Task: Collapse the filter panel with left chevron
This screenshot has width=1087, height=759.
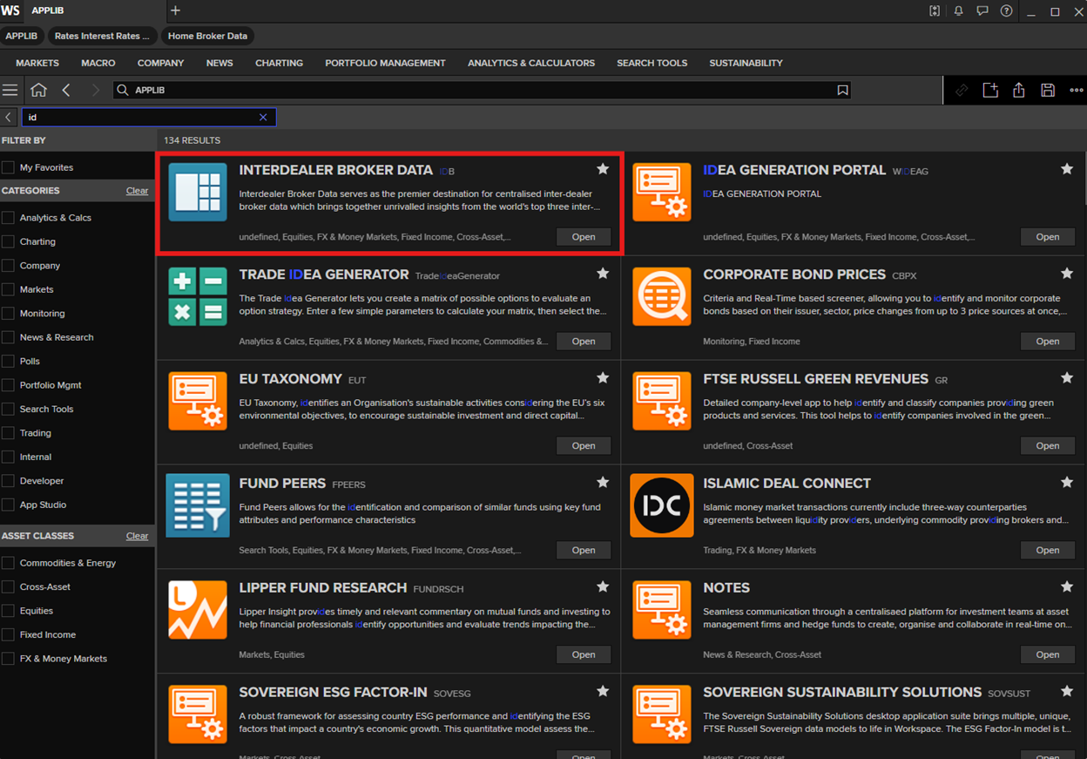Action: point(8,117)
